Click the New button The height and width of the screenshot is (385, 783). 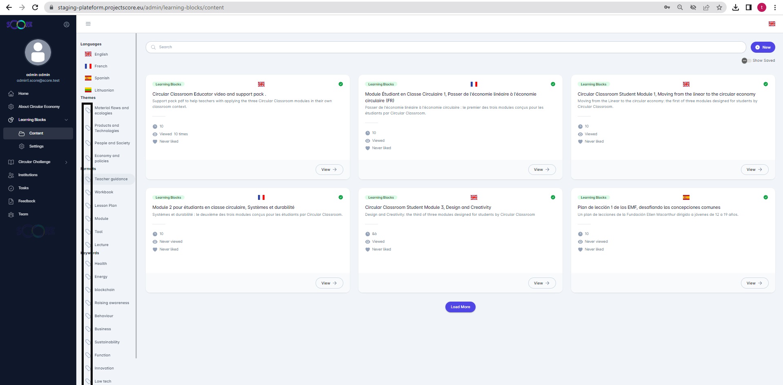point(762,47)
